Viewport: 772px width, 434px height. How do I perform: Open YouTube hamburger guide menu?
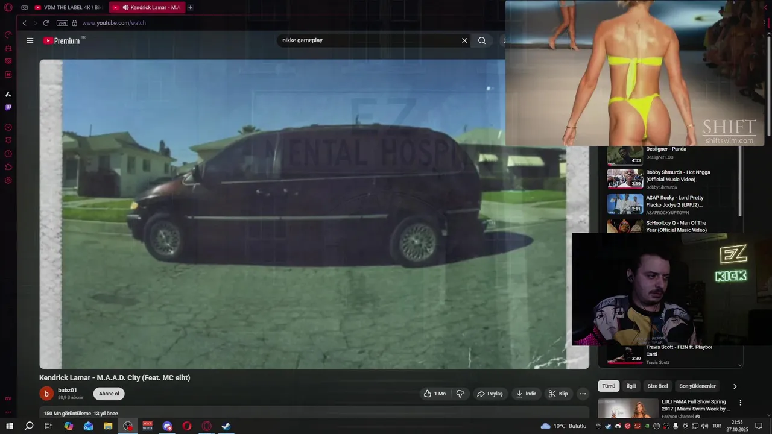(30, 40)
